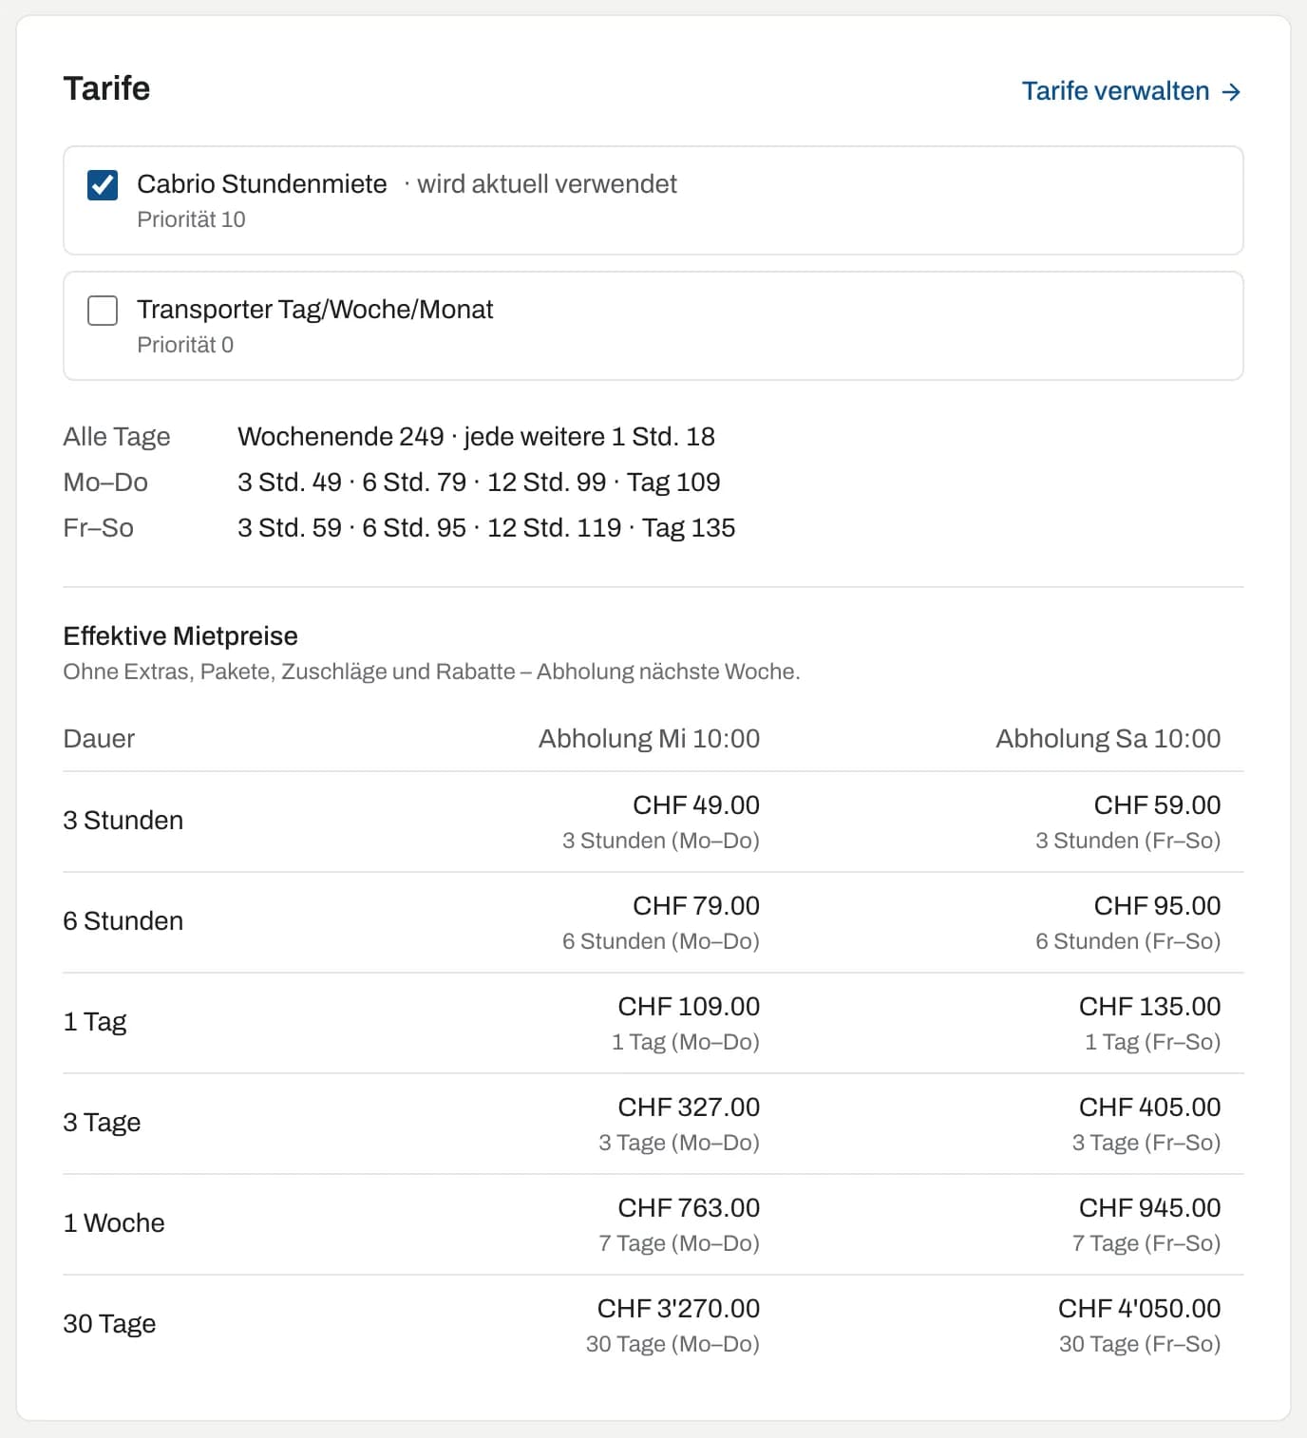Viewport: 1307px width, 1438px height.
Task: Click the Mo–Do rates ending 'Tag 109'
Action: (x=479, y=482)
